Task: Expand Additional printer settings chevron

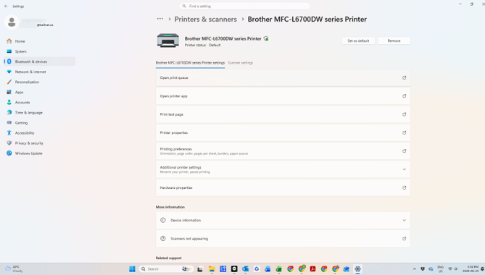Action: click(404, 169)
